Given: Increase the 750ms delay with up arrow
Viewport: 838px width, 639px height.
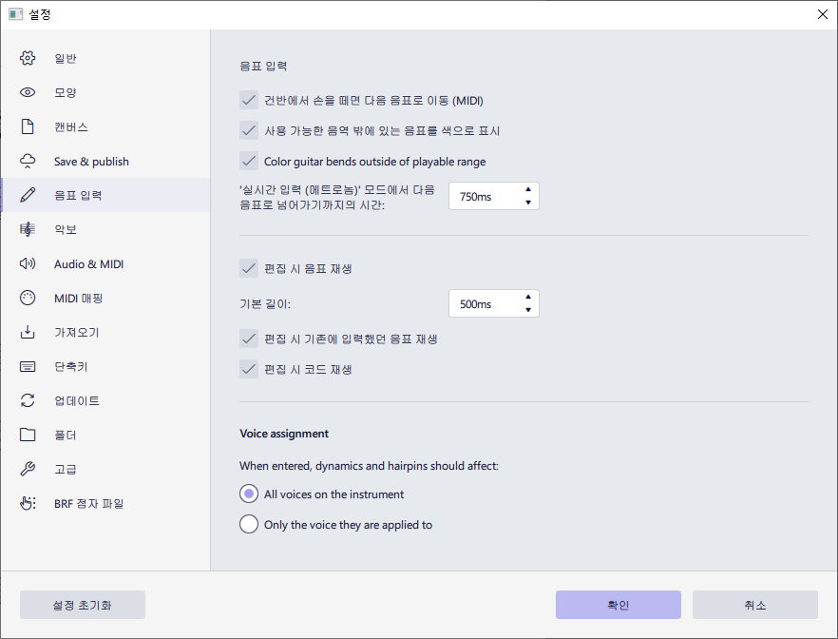Looking at the screenshot, I should pyautogui.click(x=528, y=189).
